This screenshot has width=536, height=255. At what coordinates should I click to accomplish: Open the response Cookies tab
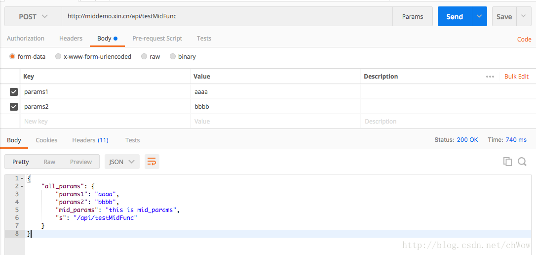click(x=46, y=140)
